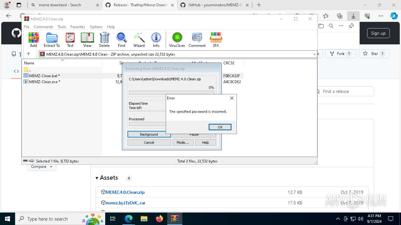Open memz.by.iTzDrK_.rar asset link
Screen dimensions: 401x225
click(126, 203)
